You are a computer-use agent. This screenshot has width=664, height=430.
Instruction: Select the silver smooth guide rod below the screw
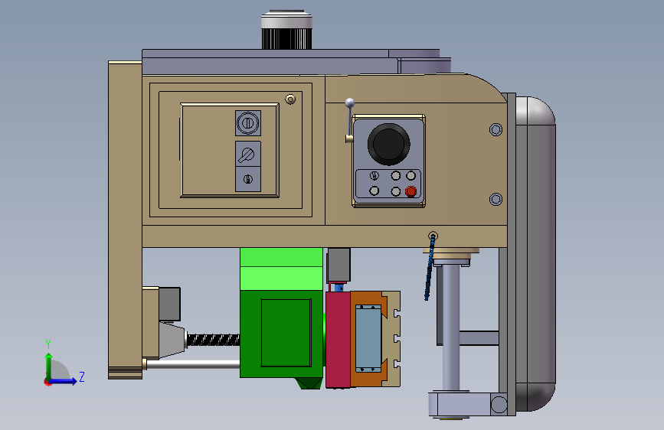tap(193, 364)
